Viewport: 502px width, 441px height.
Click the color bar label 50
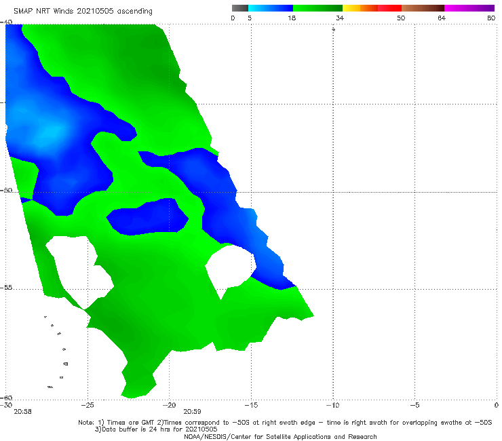tap(401, 18)
